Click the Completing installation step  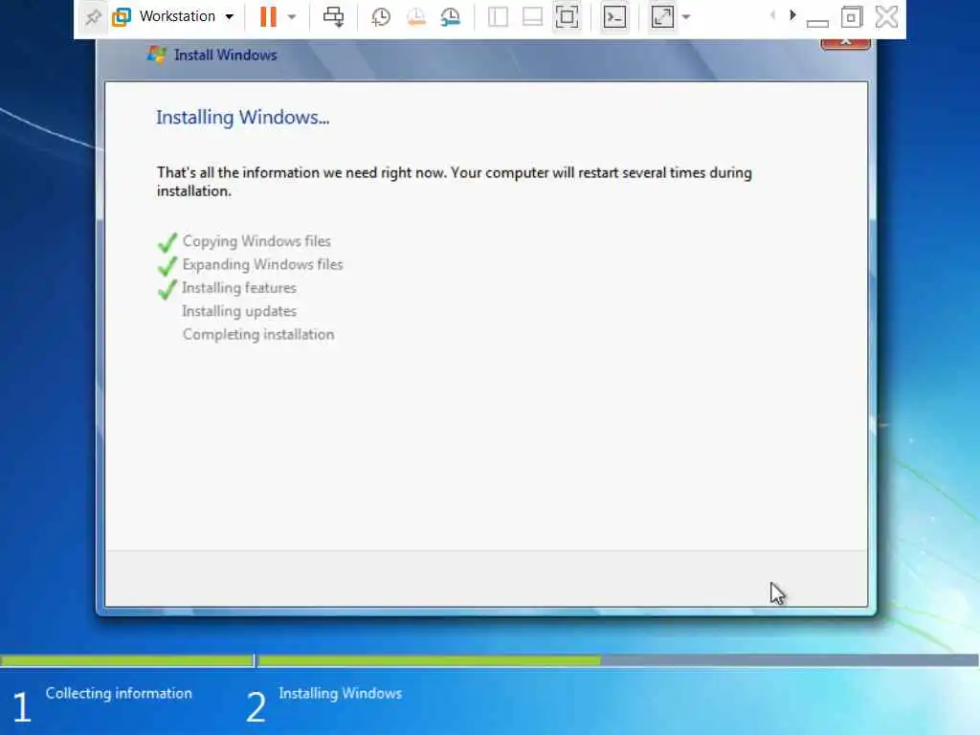(258, 334)
